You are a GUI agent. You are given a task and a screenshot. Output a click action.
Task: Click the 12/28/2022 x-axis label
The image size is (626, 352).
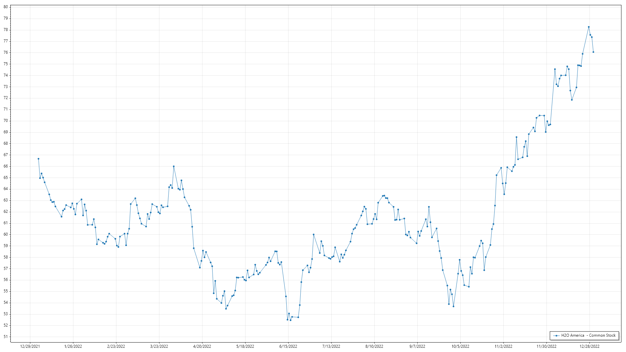click(589, 346)
